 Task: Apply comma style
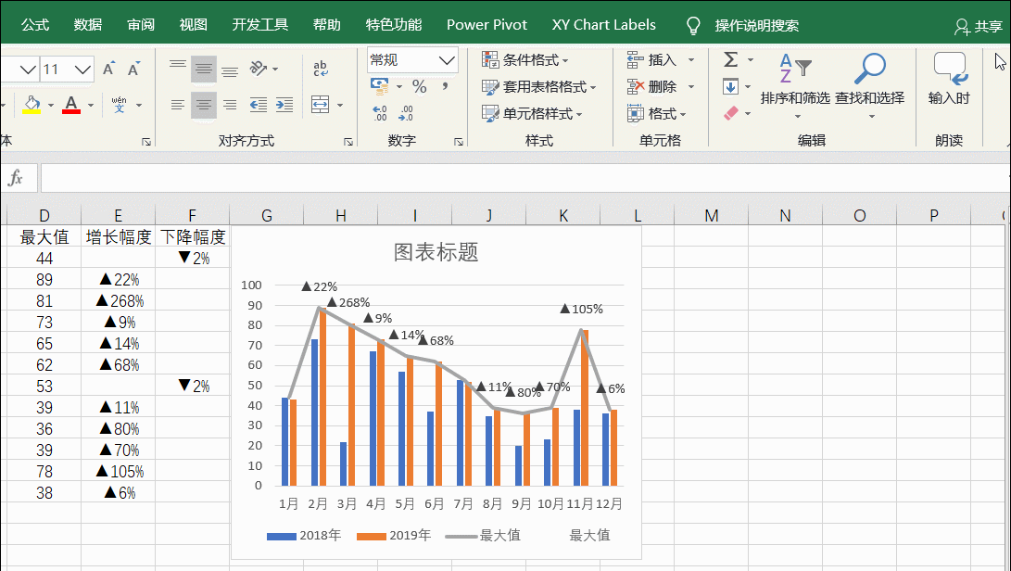point(445,86)
